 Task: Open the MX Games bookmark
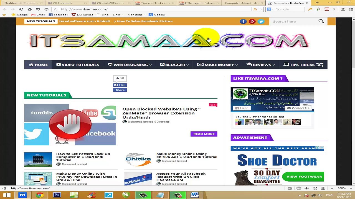pyautogui.click(x=82, y=15)
